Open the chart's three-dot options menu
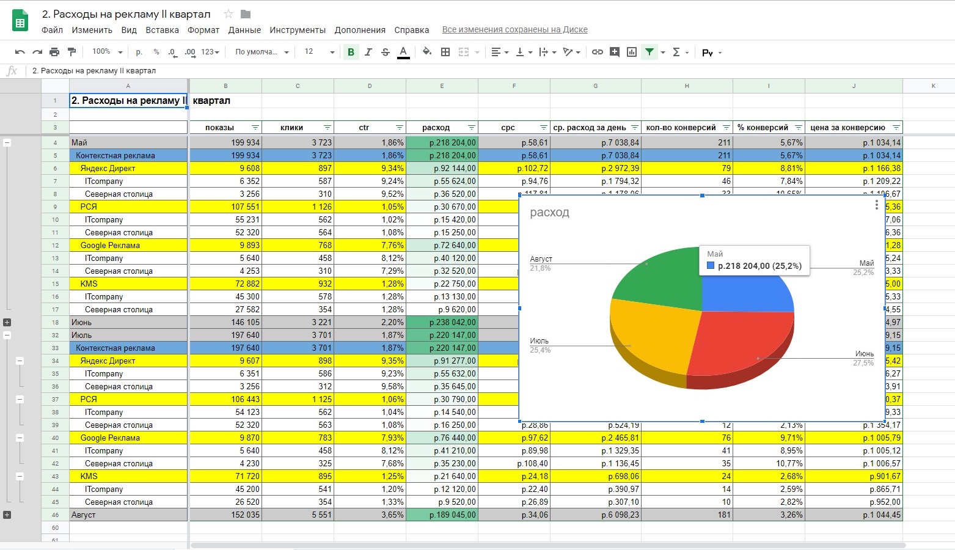Screen dimensions: 955x550 876,205
